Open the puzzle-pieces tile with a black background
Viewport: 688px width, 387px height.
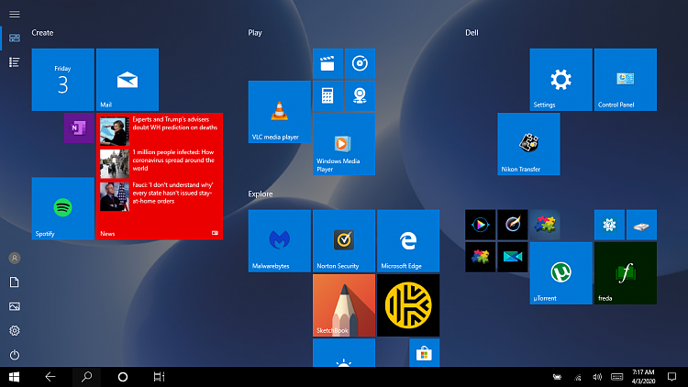pos(480,257)
